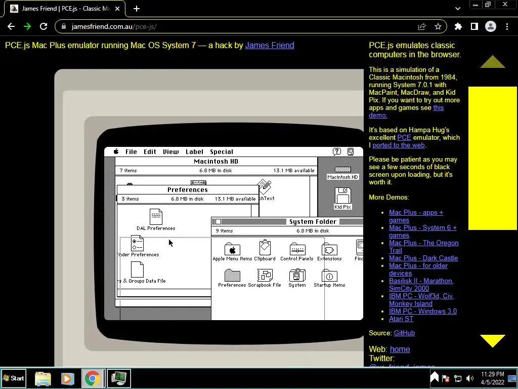Close the PCE.js browser tab
Screen dimensions: 518x389
tap(117, 9)
